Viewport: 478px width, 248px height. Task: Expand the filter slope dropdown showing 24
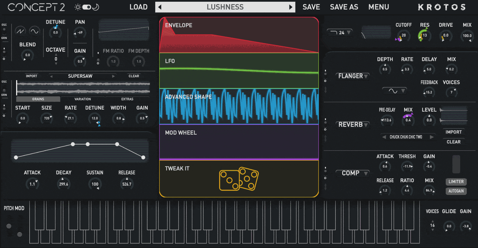click(x=340, y=33)
